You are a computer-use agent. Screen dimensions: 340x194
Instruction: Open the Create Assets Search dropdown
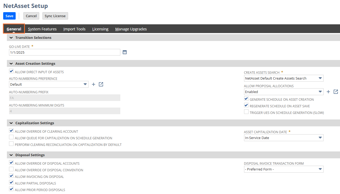pyautogui.click(x=284, y=78)
